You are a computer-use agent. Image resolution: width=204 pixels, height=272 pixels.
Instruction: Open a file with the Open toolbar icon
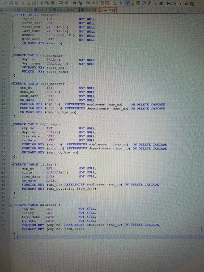[5, 3]
